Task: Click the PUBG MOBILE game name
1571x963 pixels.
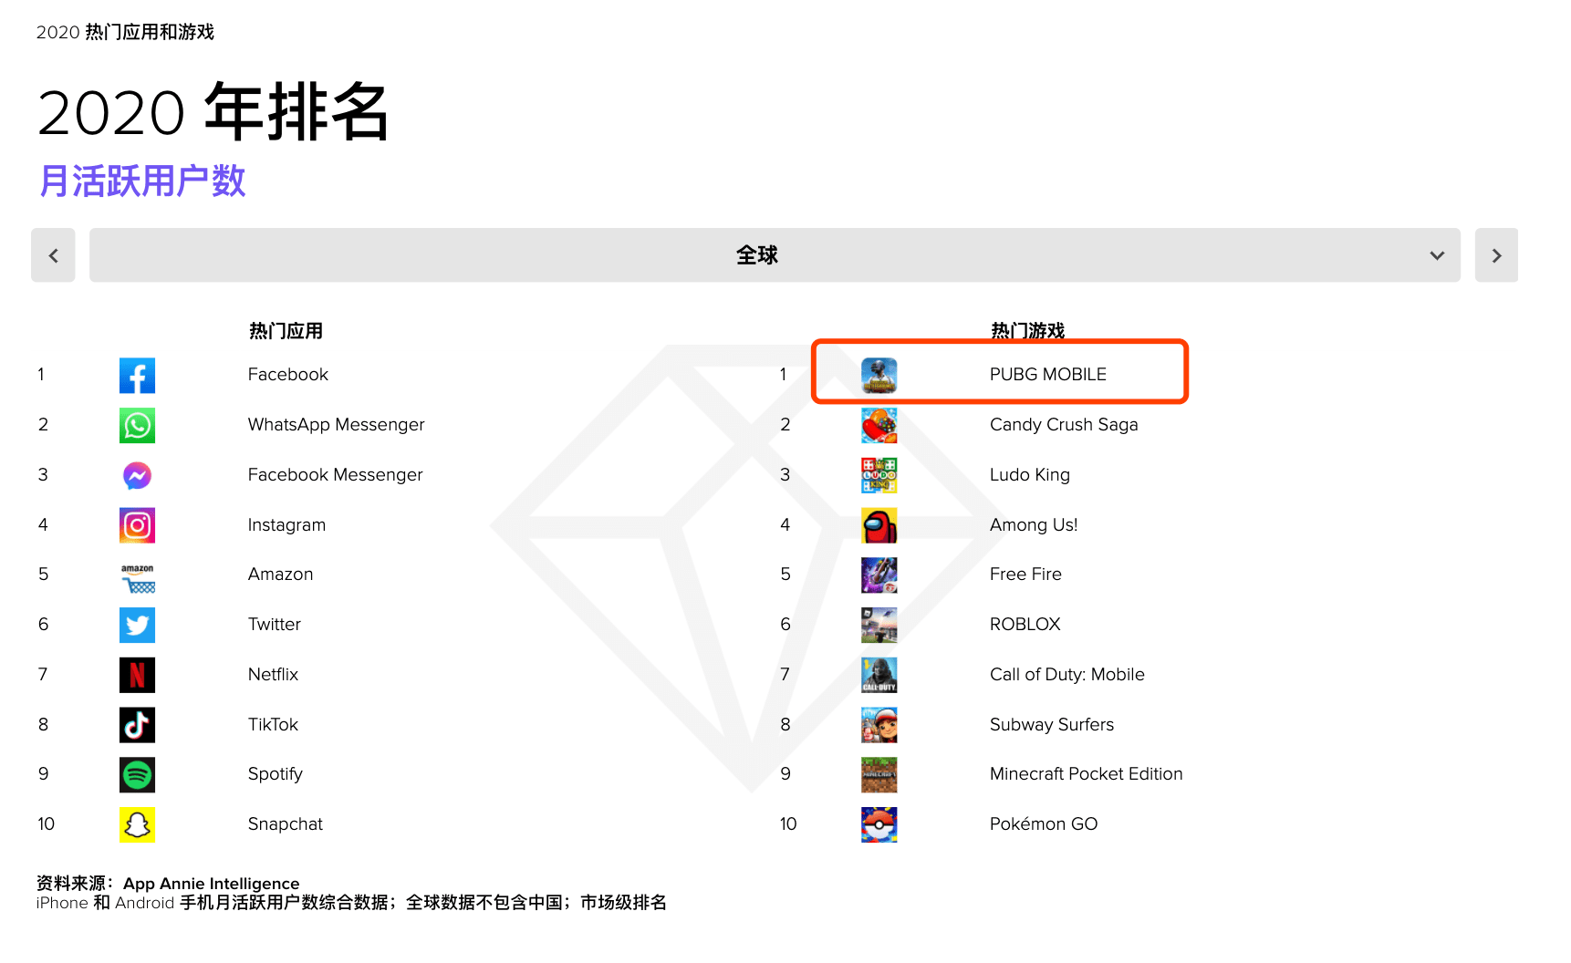Action: 1048,375
